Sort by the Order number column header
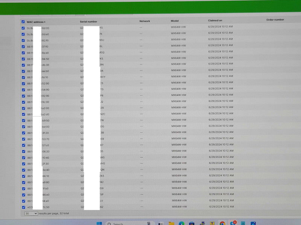301x225 pixels. (275, 20)
